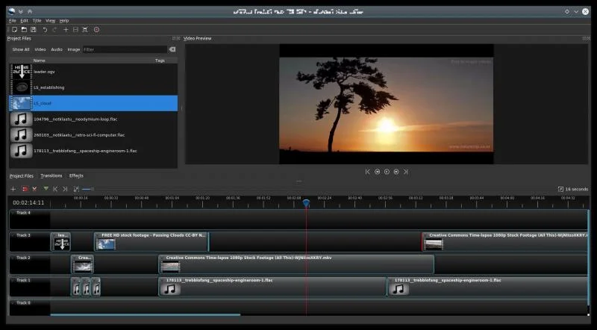Click the Open Project folder icon
Viewport: 597px width, 330px height.
24,30
